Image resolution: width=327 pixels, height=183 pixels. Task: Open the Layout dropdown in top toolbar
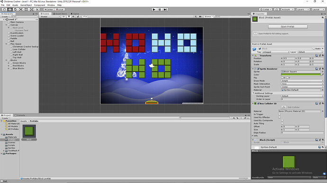click(318, 9)
